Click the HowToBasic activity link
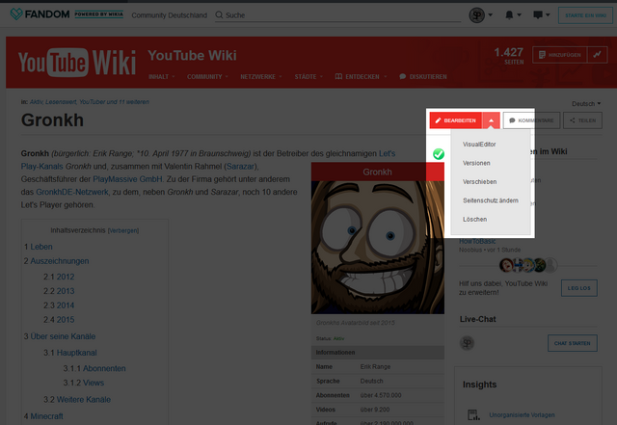Screen dimensions: 617x425 pyautogui.click(x=477, y=241)
